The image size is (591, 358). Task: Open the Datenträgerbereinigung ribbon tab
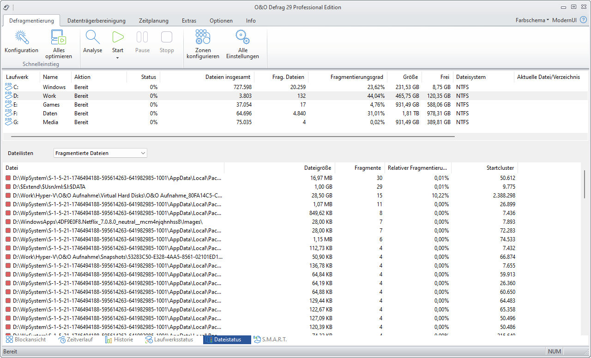coord(96,21)
